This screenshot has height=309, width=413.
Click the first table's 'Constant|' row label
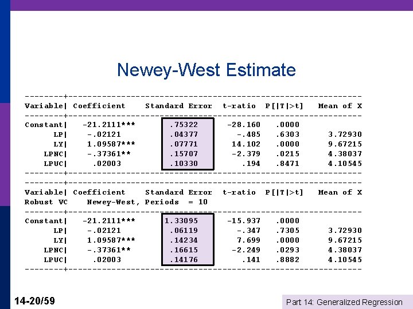click(x=46, y=125)
